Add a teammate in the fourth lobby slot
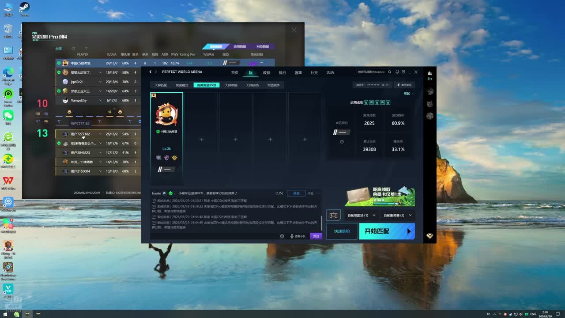Screen dimensions: 565x318 [x=270, y=139]
